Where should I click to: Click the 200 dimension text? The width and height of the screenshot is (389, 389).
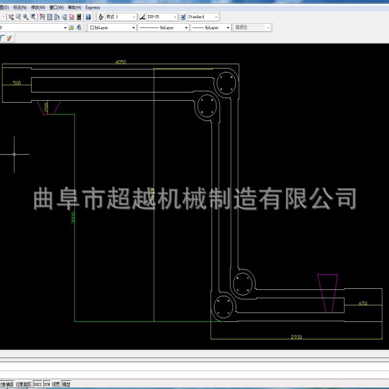tap(46, 107)
